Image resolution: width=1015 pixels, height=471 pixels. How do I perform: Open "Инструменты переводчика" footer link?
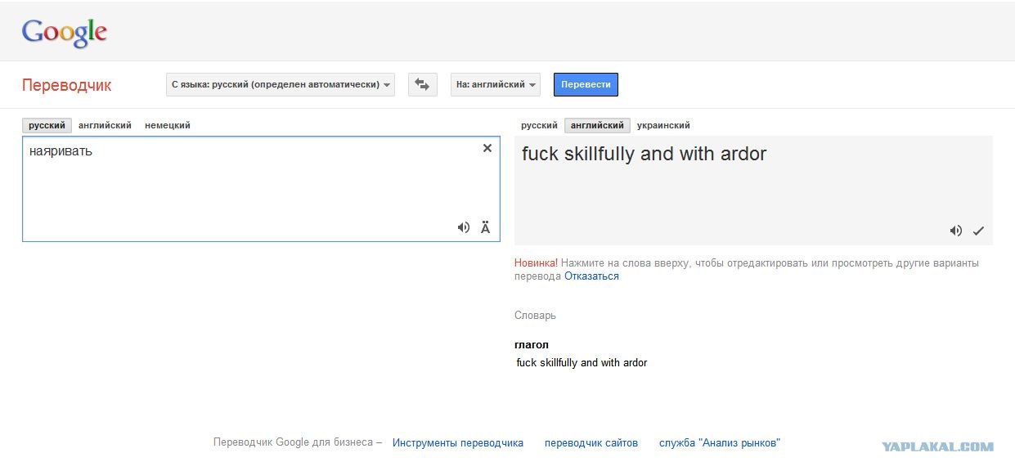pyautogui.click(x=458, y=442)
